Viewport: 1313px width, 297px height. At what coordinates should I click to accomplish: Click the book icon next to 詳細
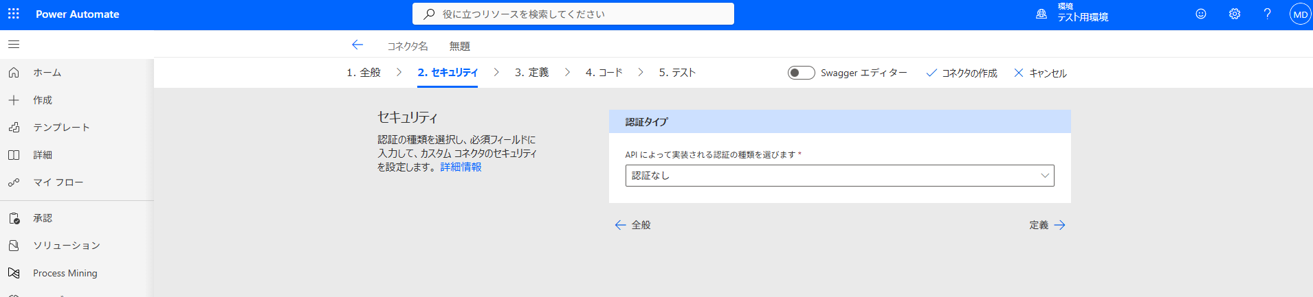point(14,155)
